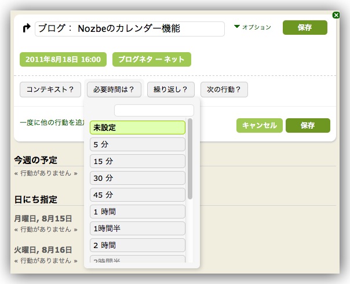This screenshot has width=350, height=284.
Task: Select the 30 分 option
Action: 137,178
